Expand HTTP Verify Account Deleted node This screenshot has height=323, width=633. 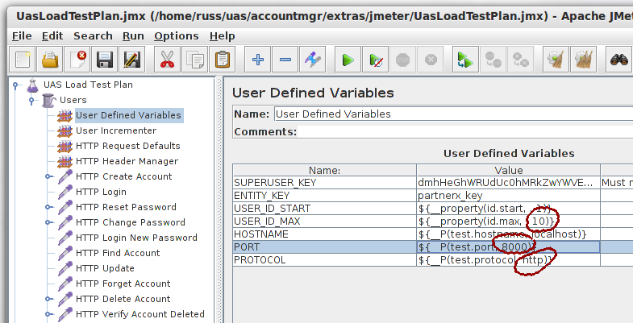(48, 314)
